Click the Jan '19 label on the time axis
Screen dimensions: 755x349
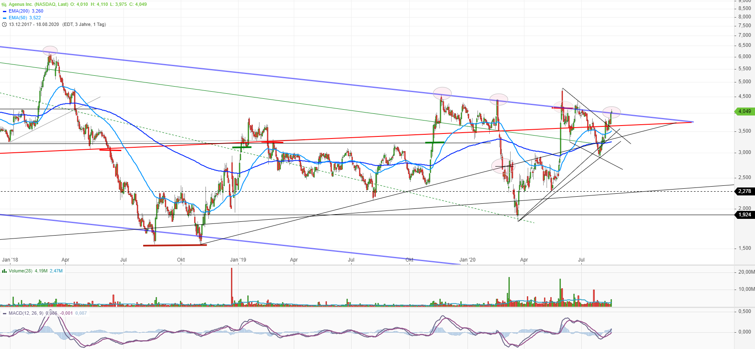238,260
